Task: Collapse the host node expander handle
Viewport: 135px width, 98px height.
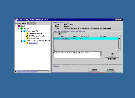Action: pyautogui.click(x=19, y=29)
